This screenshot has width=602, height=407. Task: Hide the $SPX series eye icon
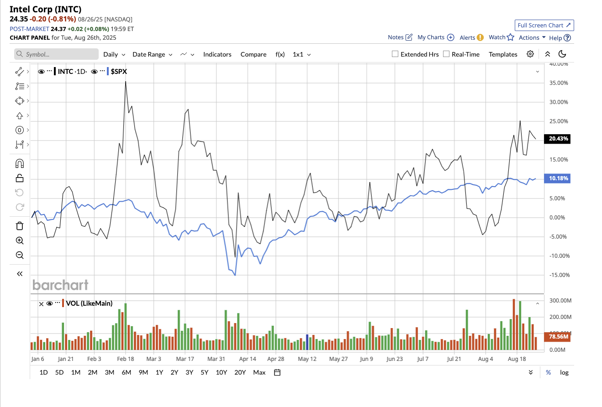95,71
